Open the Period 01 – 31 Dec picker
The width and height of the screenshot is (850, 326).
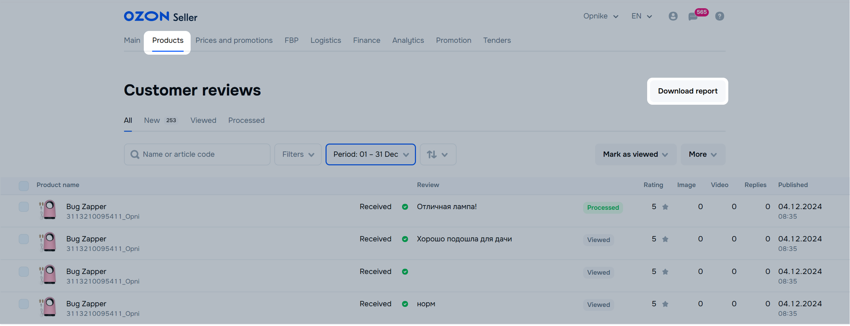[x=370, y=154]
